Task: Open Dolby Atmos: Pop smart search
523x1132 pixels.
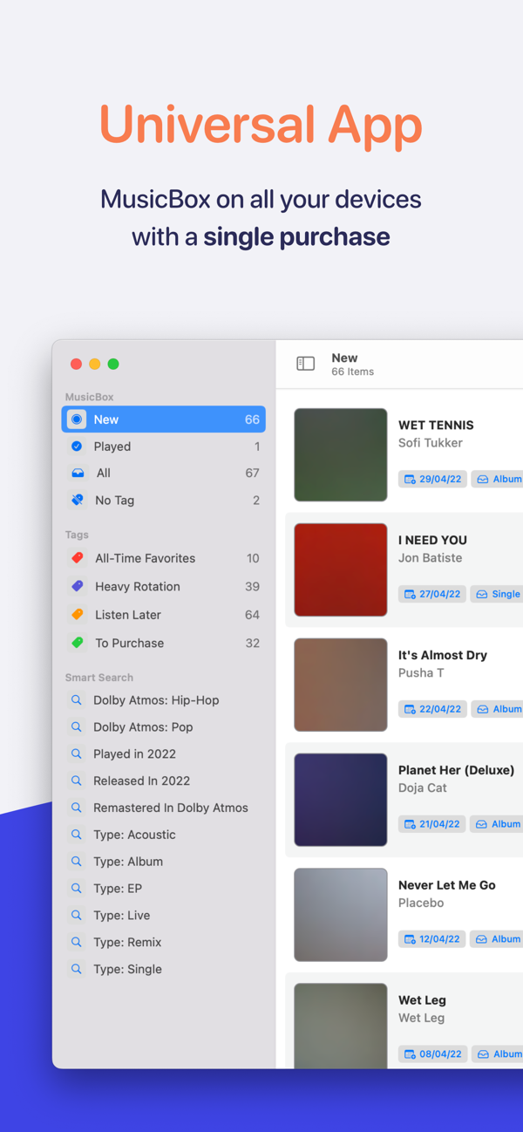Action: (x=164, y=727)
